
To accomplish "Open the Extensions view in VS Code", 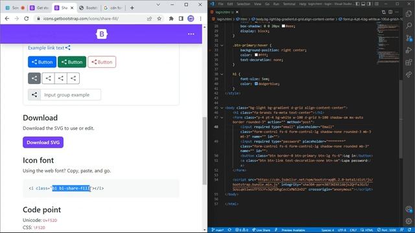I will [x=409, y=62].
